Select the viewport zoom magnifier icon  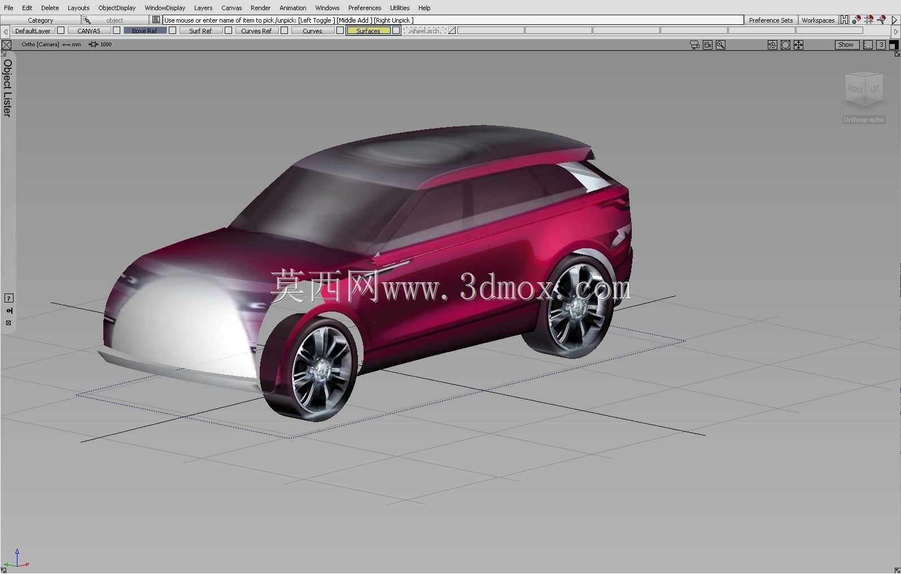tap(721, 45)
